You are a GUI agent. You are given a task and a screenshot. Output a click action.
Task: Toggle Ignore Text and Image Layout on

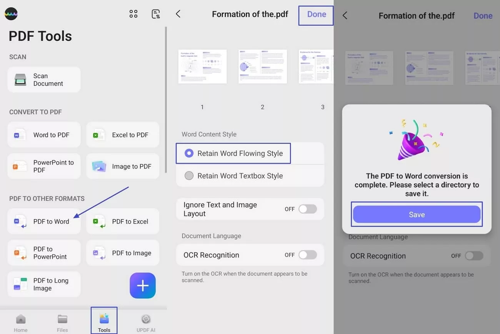point(307,209)
